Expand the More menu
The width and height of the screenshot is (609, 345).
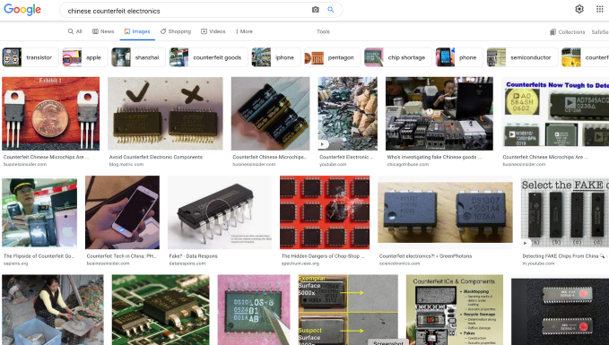point(244,31)
